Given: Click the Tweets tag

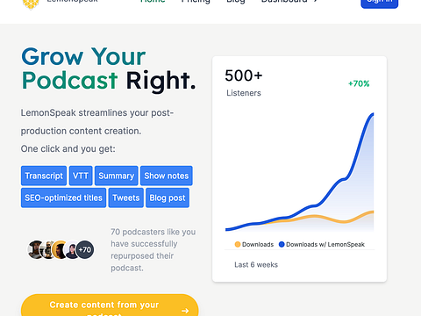Looking at the screenshot, I should coord(126,197).
